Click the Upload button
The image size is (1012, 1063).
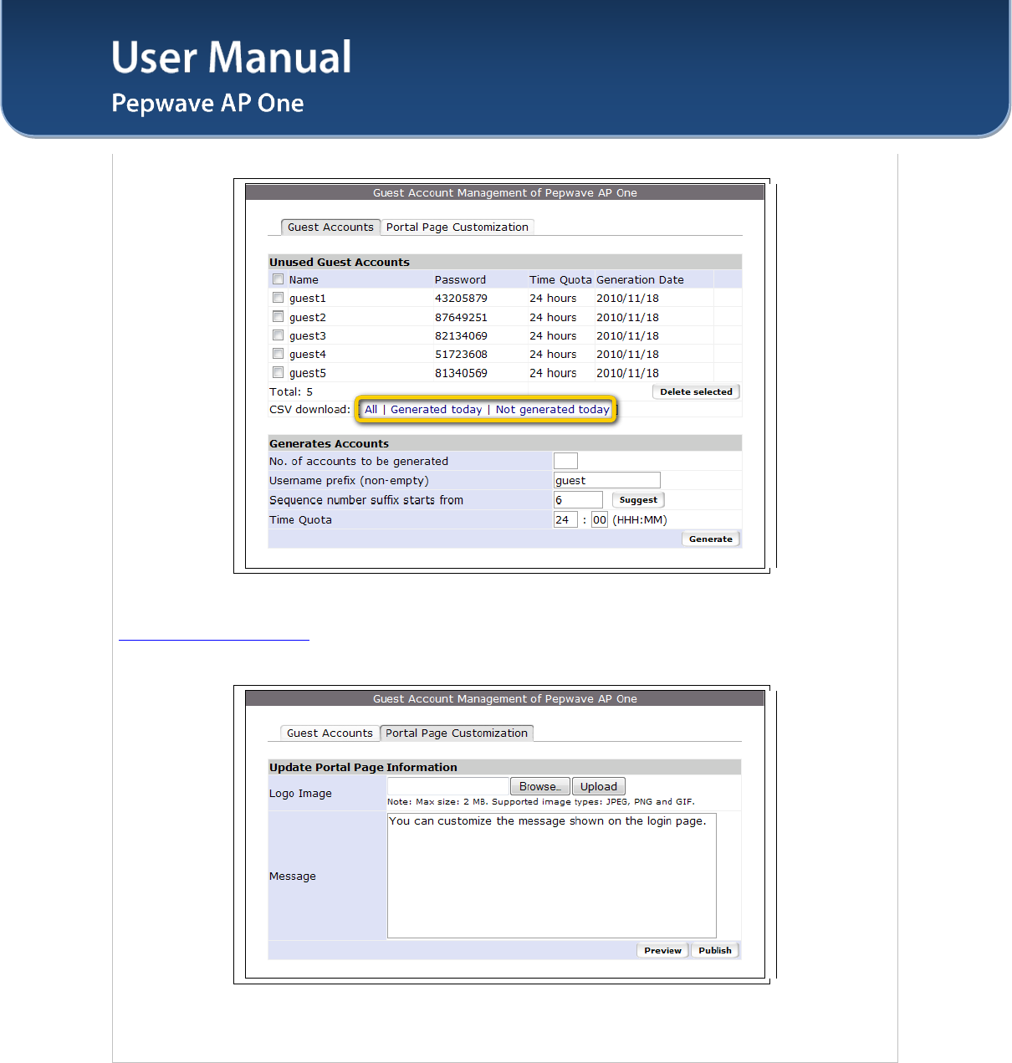(x=599, y=786)
